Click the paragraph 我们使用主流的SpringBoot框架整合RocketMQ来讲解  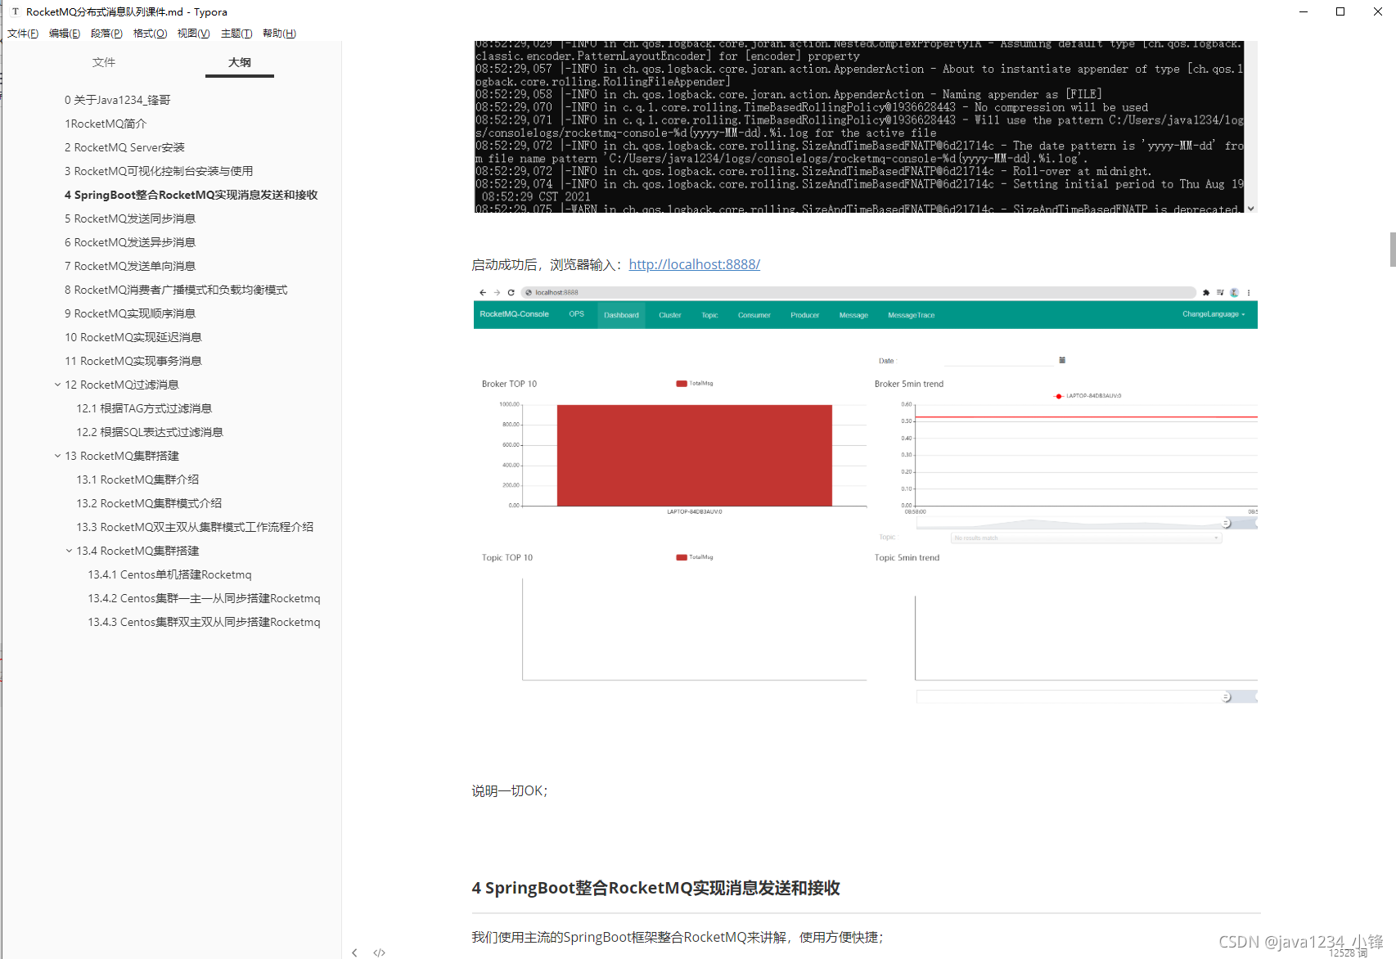(x=677, y=937)
